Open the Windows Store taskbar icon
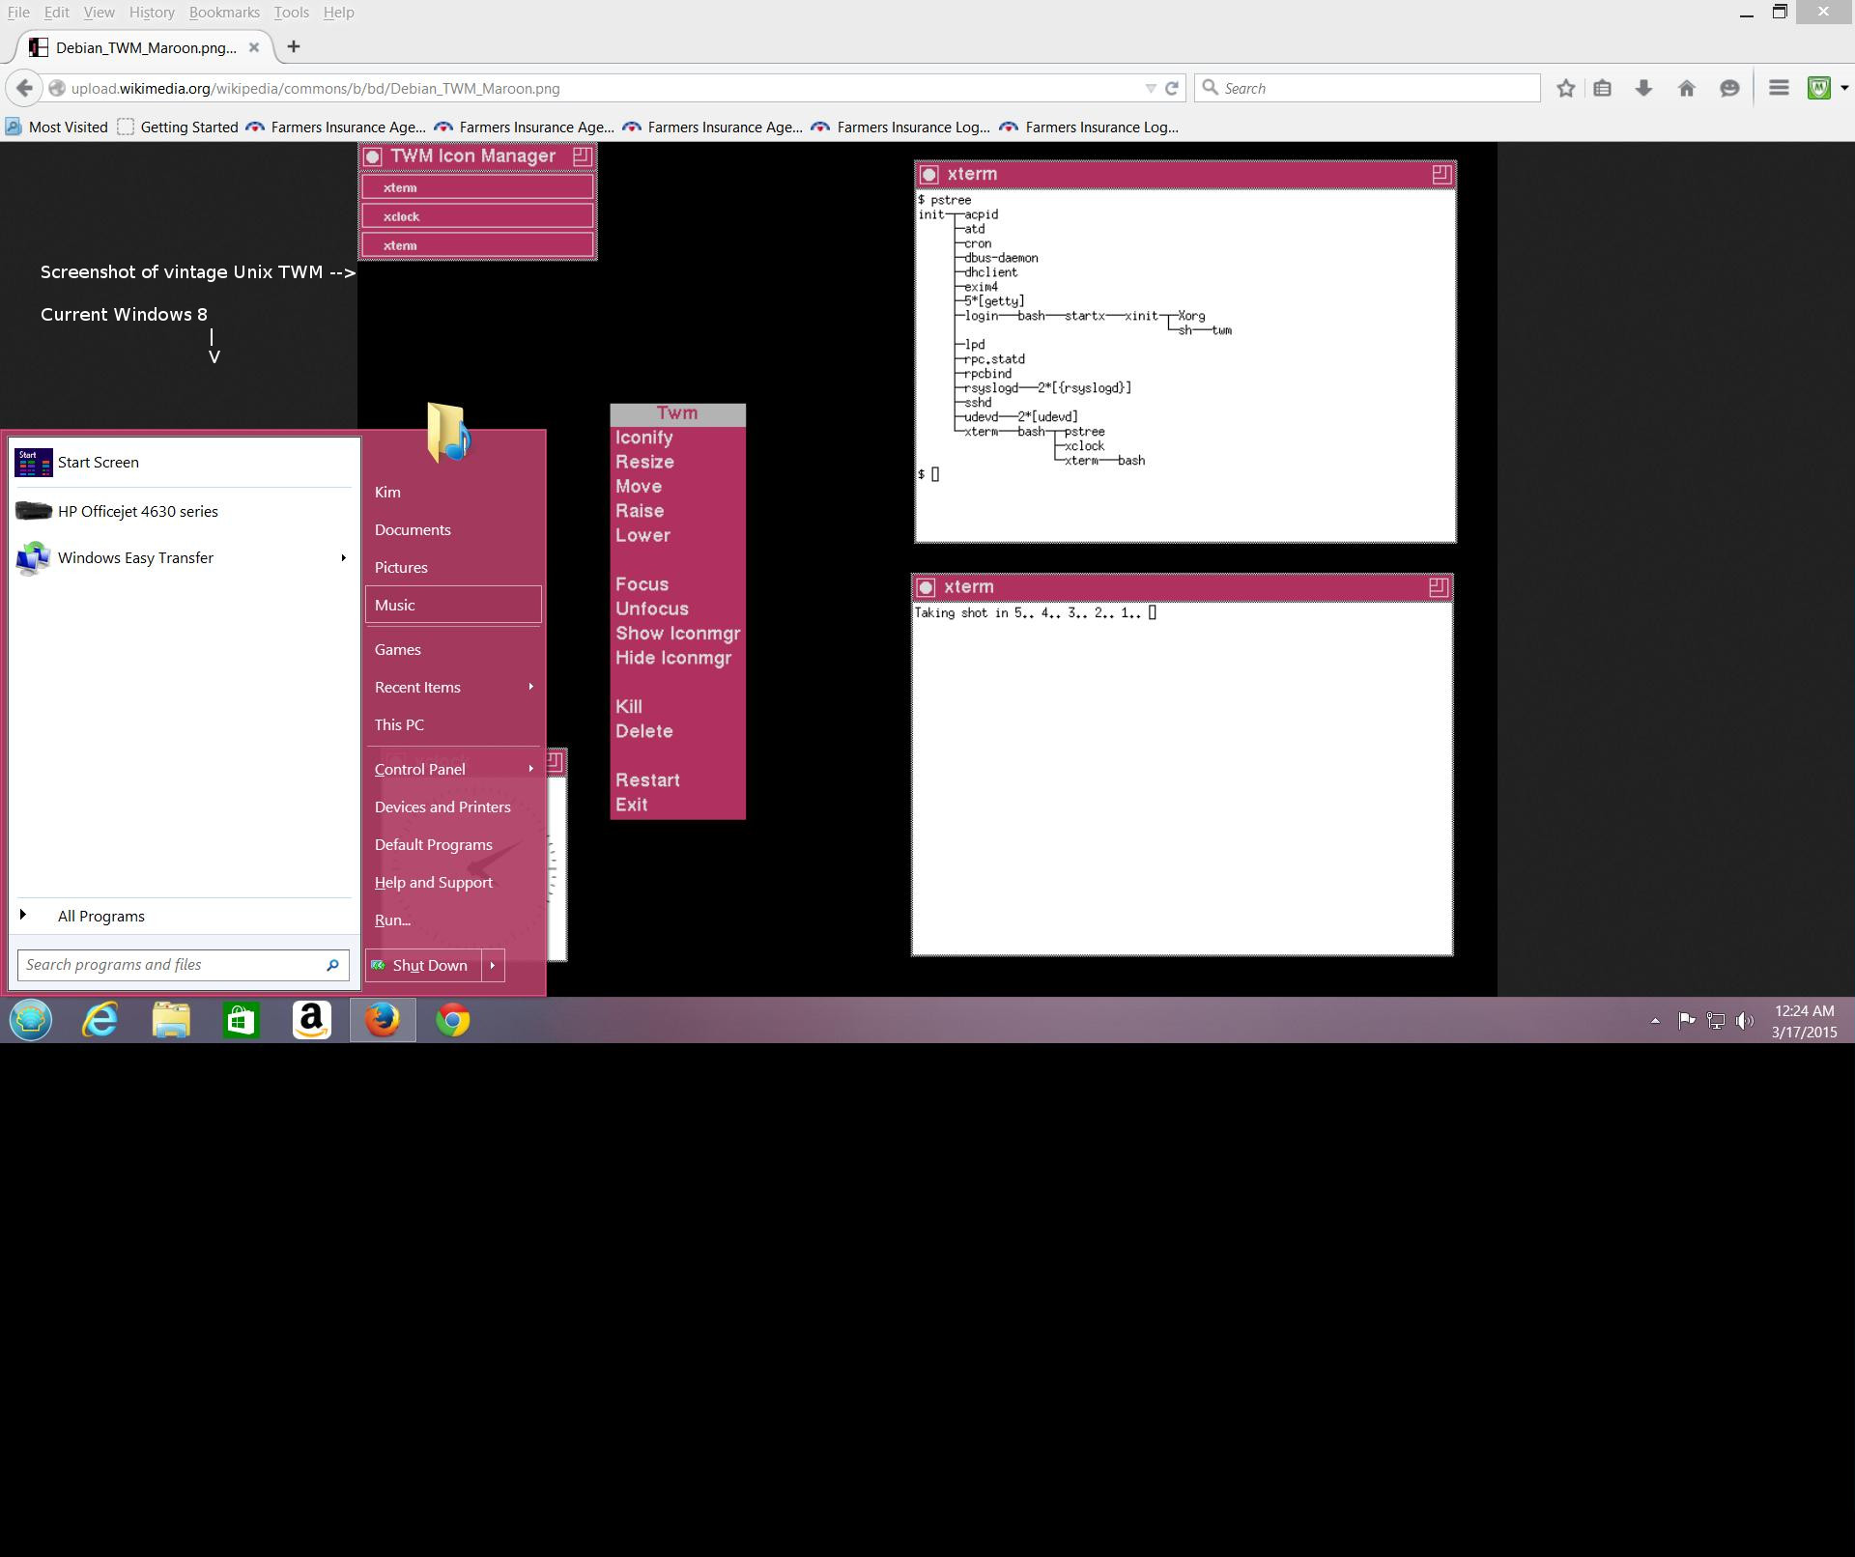 coord(242,1020)
